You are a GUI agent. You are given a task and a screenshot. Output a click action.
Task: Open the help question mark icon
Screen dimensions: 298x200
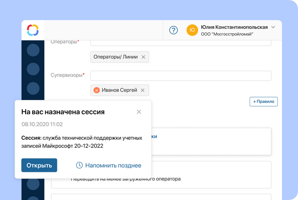pyautogui.click(x=173, y=30)
